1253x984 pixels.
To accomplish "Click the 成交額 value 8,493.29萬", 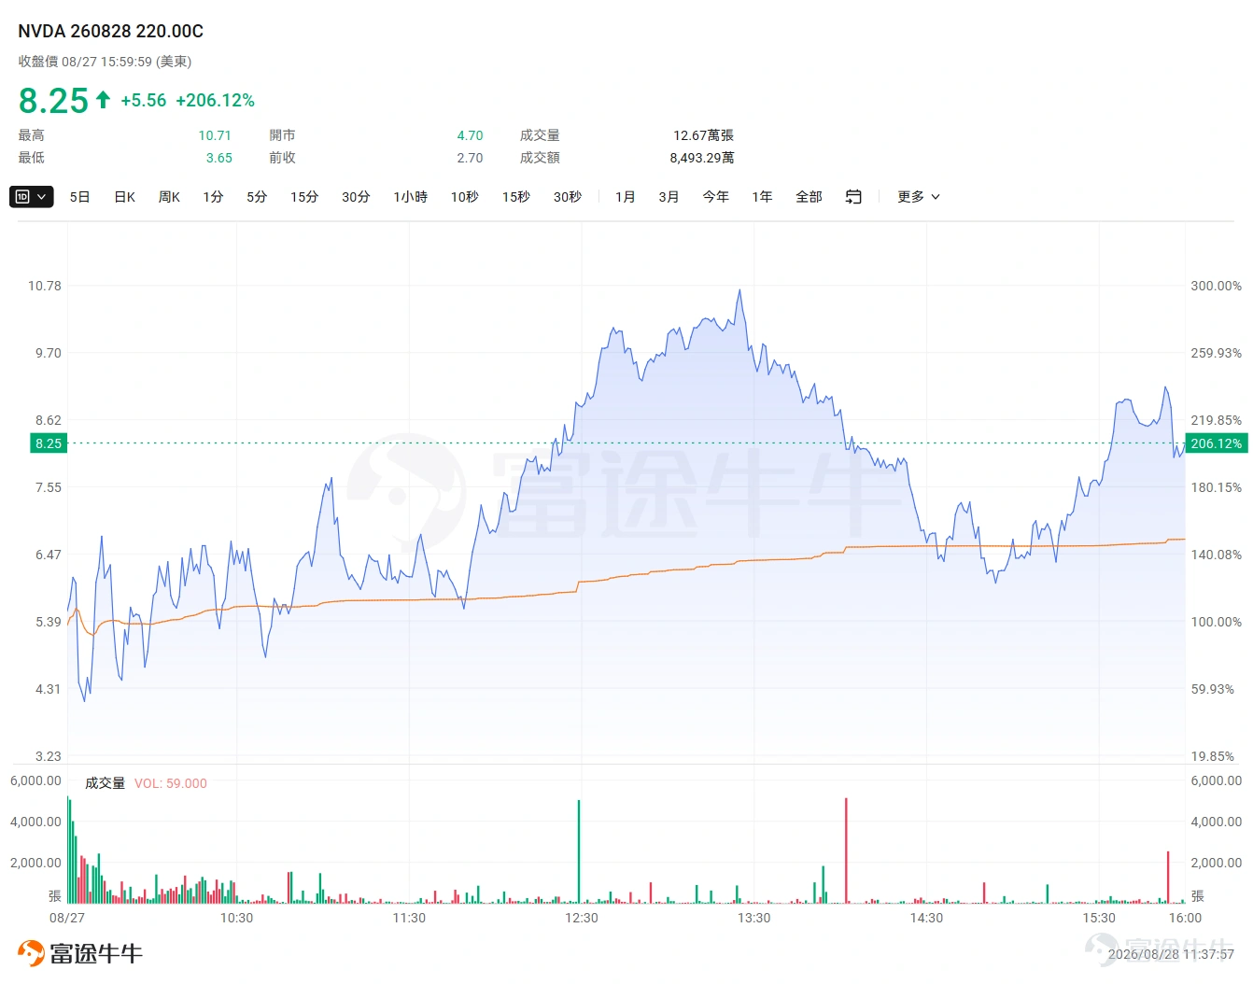I will (702, 158).
